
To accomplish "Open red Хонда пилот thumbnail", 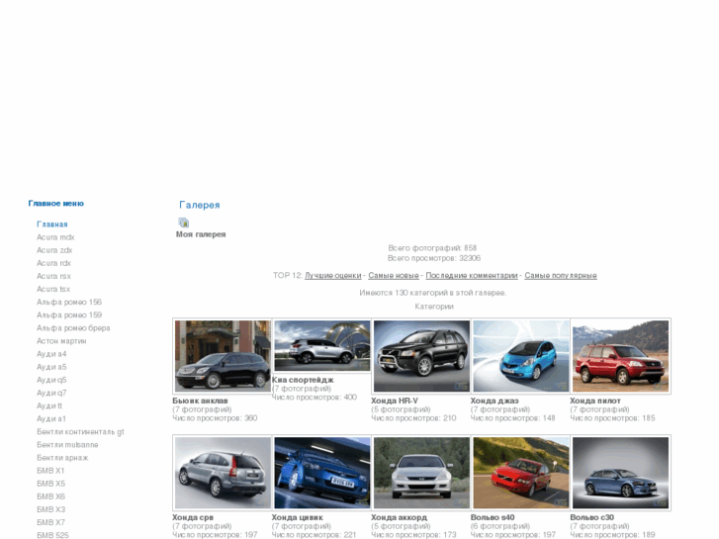I will click(620, 356).
